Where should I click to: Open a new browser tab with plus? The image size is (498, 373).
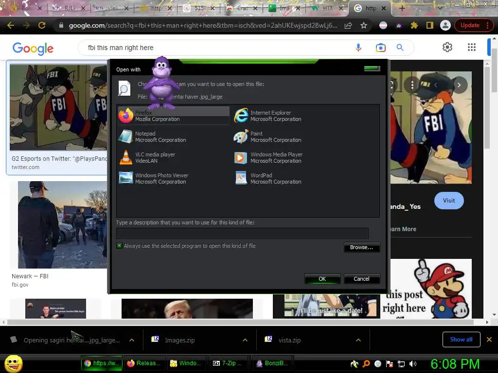click(402, 8)
